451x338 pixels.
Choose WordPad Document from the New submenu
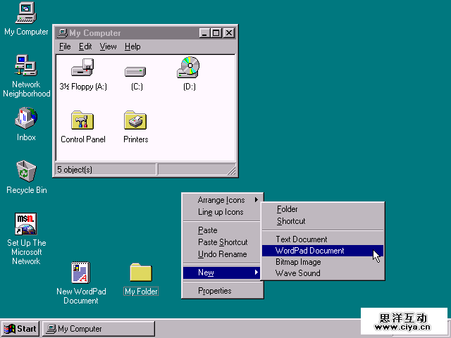(310, 251)
